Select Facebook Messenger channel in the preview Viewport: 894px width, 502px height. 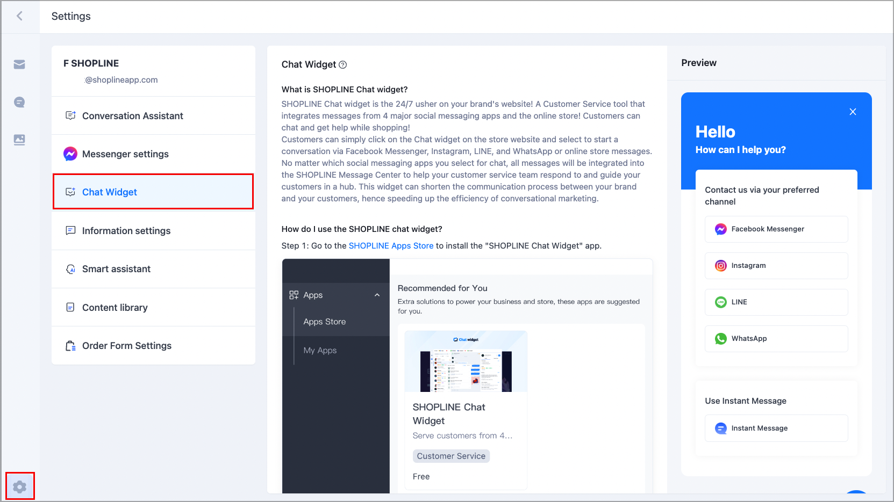click(x=776, y=229)
